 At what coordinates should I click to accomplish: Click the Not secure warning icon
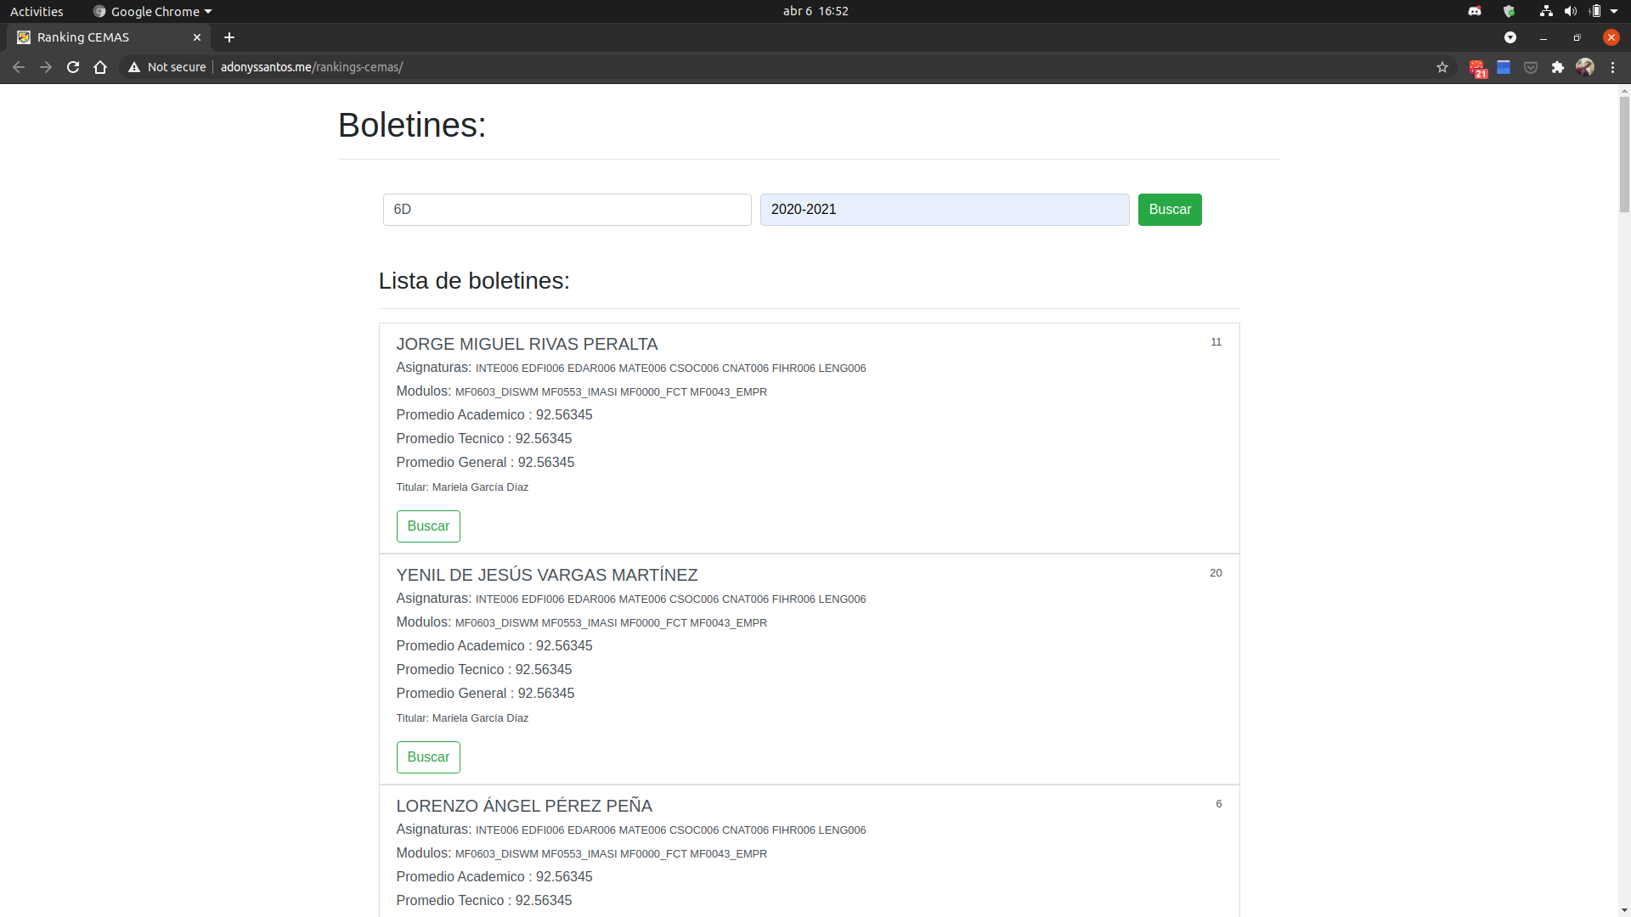tap(134, 67)
